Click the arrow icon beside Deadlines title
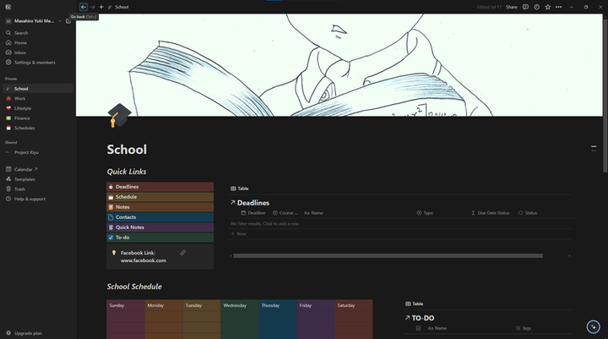 [x=232, y=203]
